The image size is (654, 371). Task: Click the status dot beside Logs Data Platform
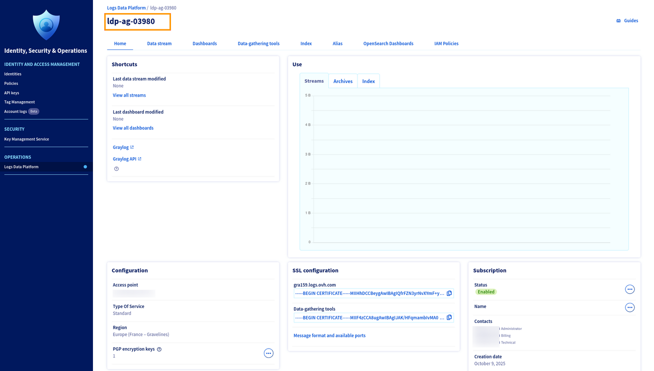tap(85, 166)
